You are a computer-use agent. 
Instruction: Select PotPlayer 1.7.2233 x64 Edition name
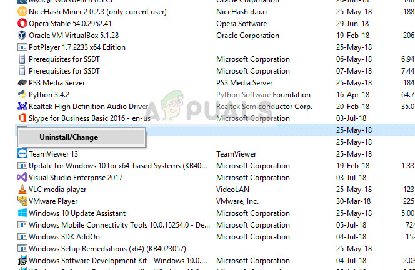pyautogui.click(x=77, y=47)
